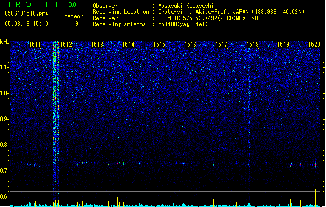The height and width of the screenshot is (207, 326).
Task: Click the 0.9 kHz frequency label
Action: [x=5, y=119]
